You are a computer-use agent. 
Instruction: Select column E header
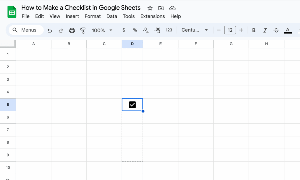point(160,44)
